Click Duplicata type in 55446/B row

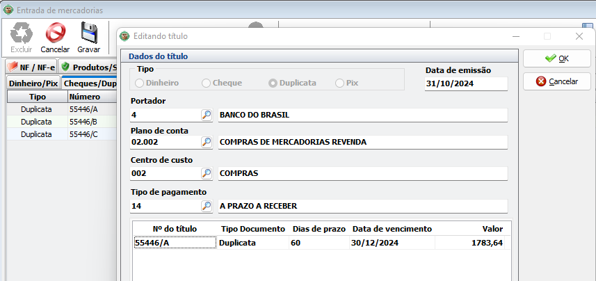click(x=36, y=122)
